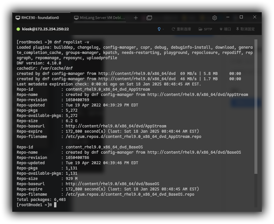Viewport: 274px width, 224px height.
Task: Click the plus icon to open new tab
Action: pos(136,18)
